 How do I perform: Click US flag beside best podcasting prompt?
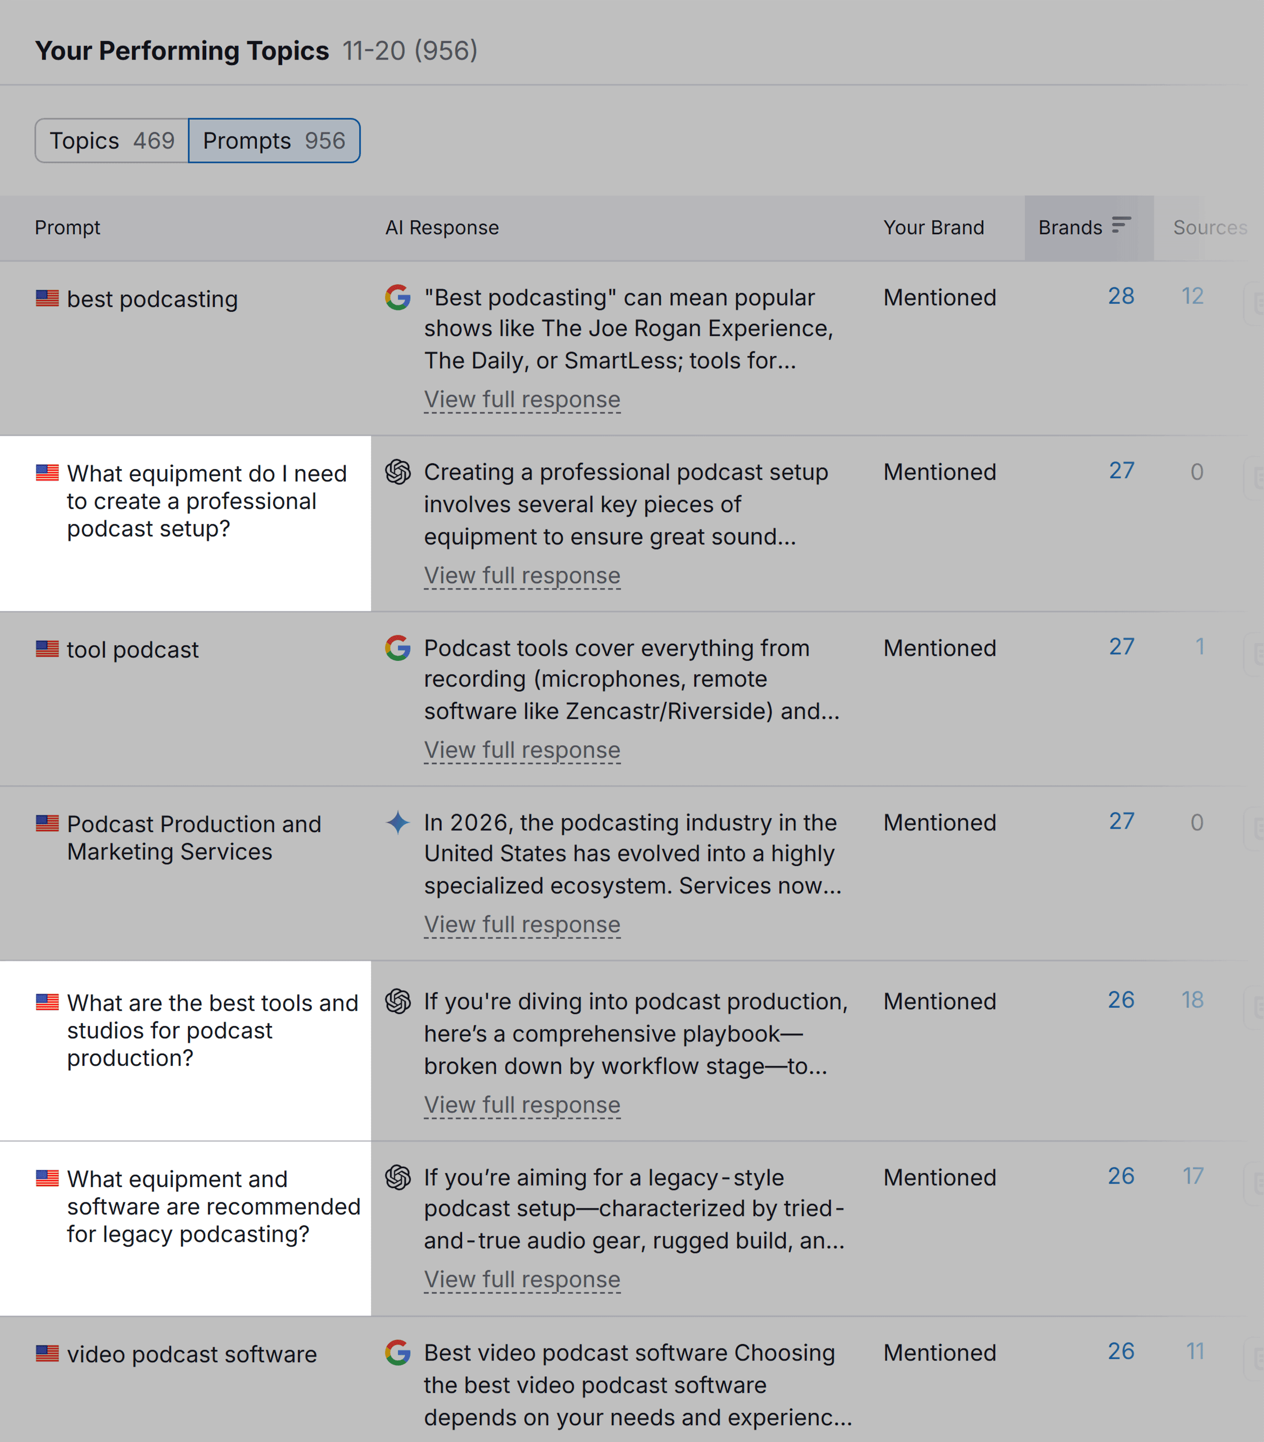(47, 298)
